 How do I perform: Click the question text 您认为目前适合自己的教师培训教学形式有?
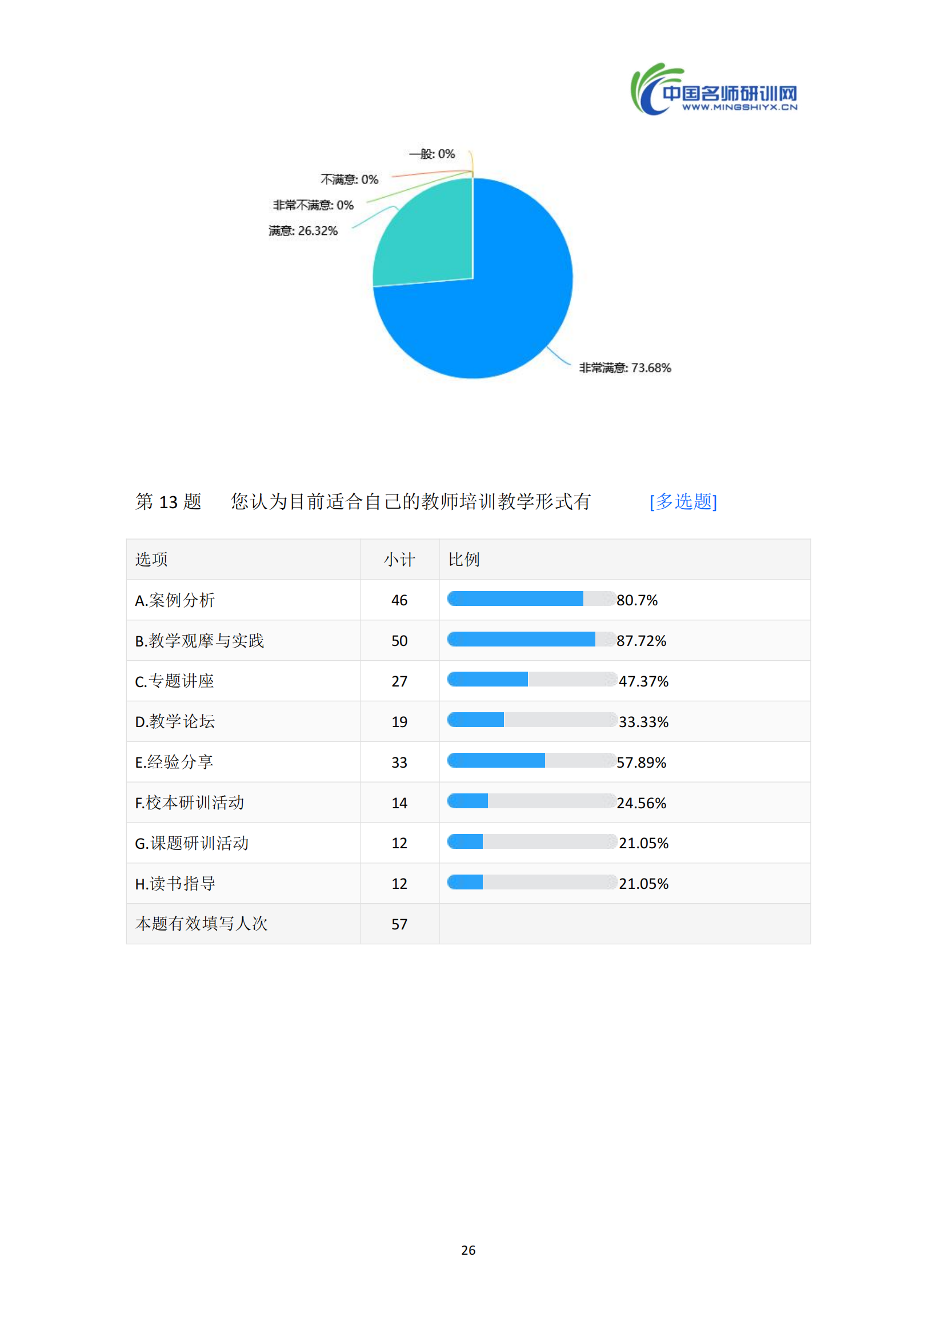pyautogui.click(x=411, y=501)
